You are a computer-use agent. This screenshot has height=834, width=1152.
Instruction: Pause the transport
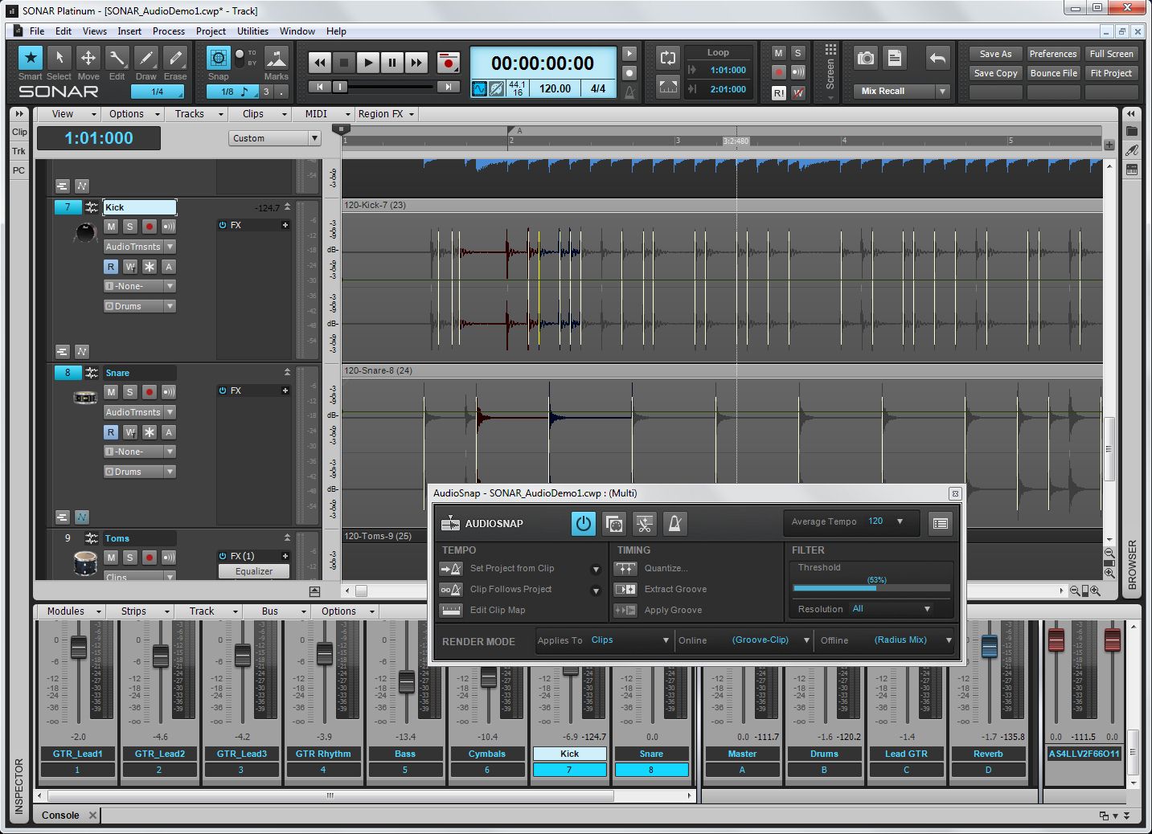[x=392, y=63]
